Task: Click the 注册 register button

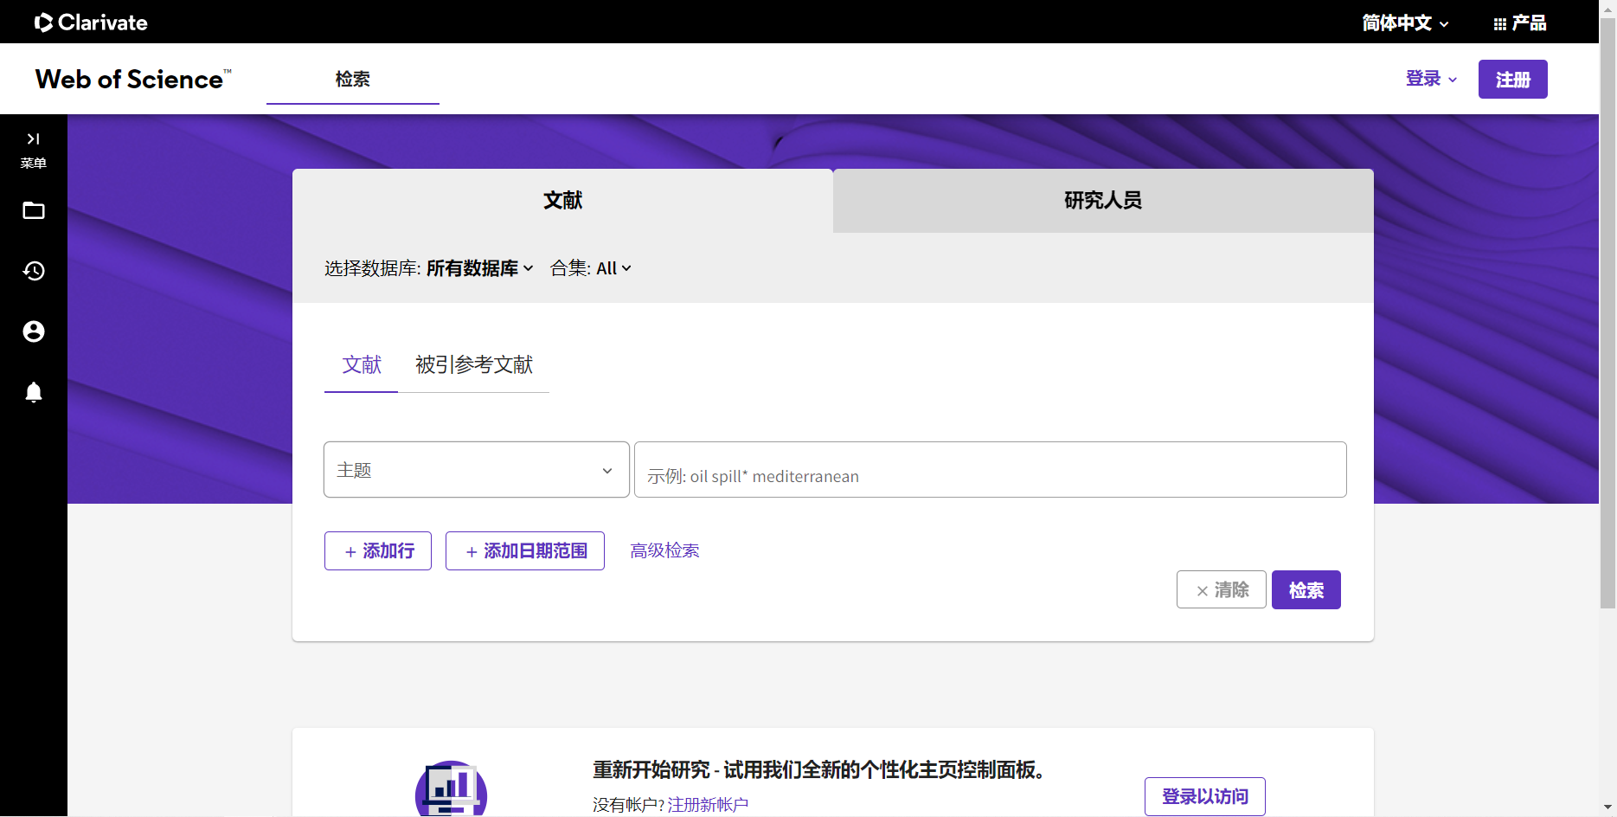Action: 1513,80
